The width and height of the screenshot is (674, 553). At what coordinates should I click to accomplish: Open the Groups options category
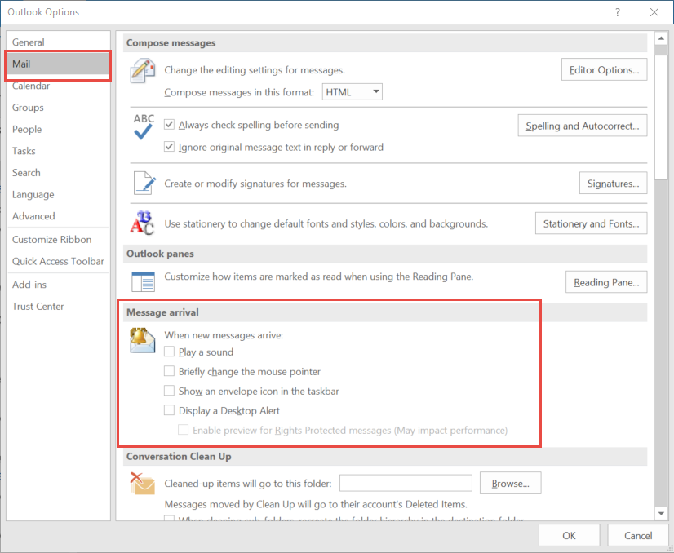tap(58, 108)
